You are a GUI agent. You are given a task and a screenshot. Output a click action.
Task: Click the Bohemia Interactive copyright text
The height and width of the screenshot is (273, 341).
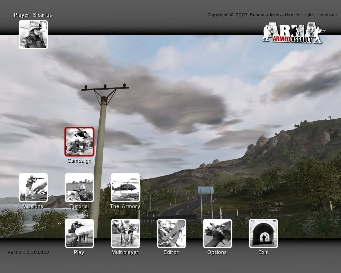pos(273,15)
